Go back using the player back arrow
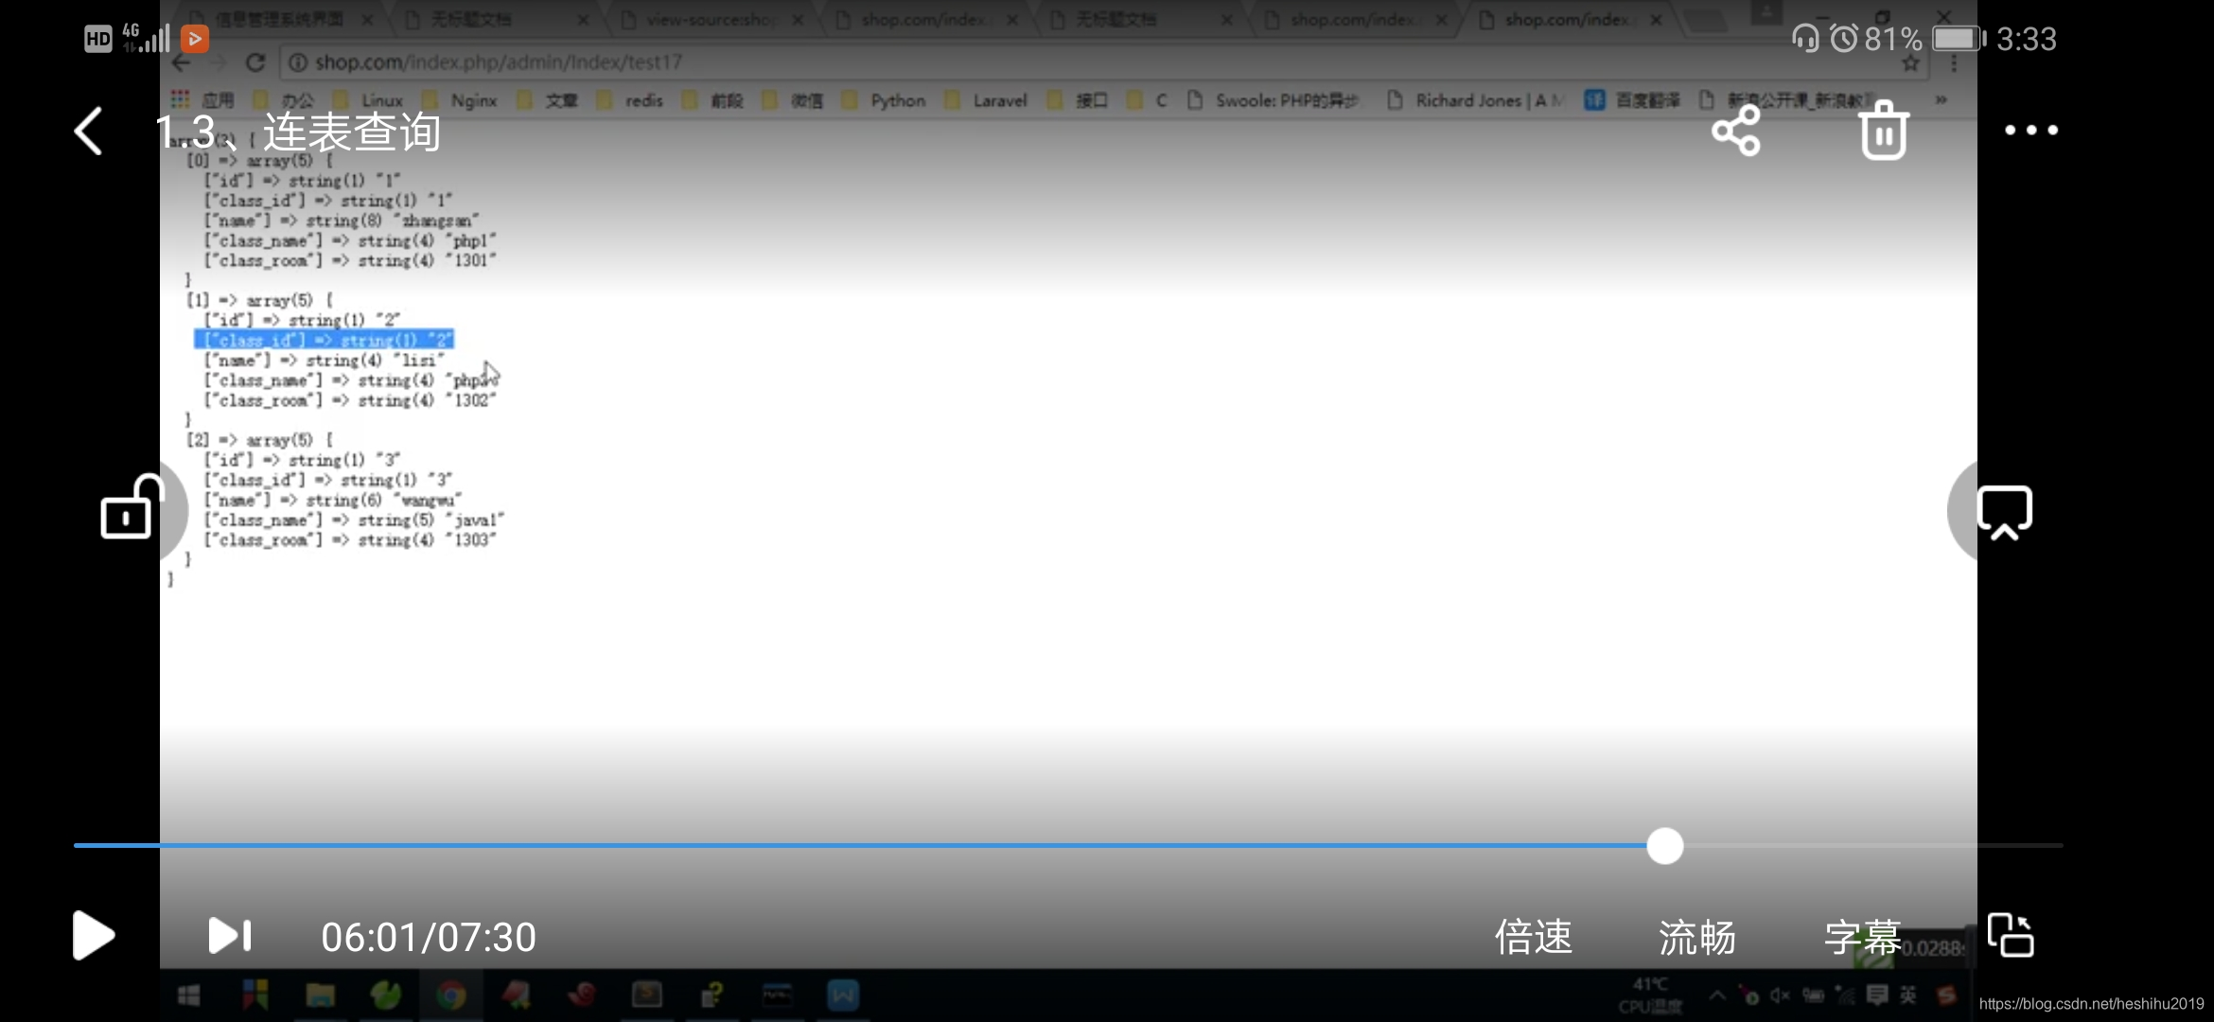 tap(88, 131)
